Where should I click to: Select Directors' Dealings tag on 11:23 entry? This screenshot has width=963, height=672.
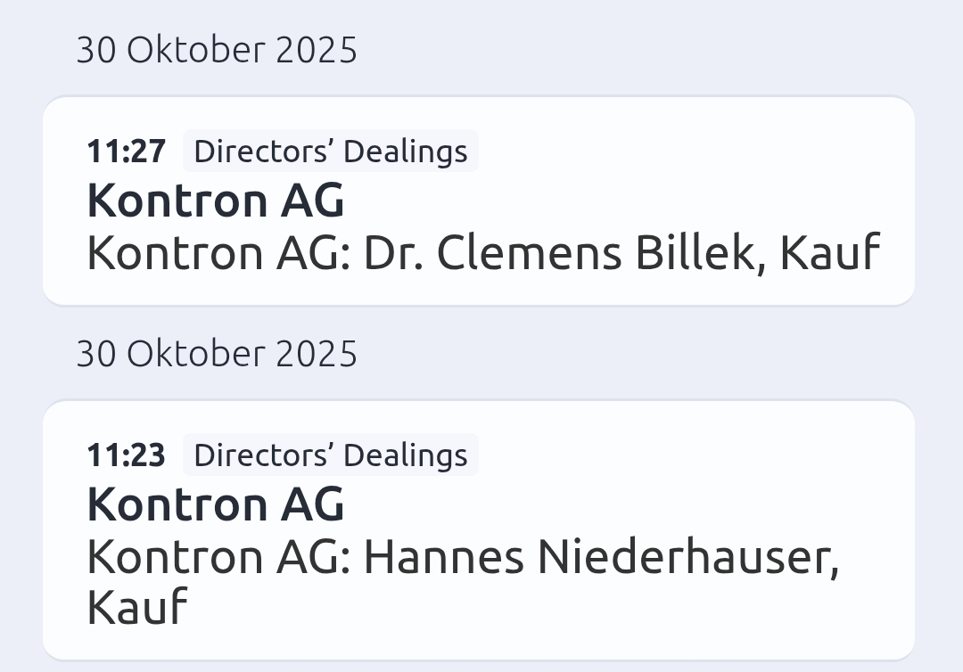coord(331,455)
